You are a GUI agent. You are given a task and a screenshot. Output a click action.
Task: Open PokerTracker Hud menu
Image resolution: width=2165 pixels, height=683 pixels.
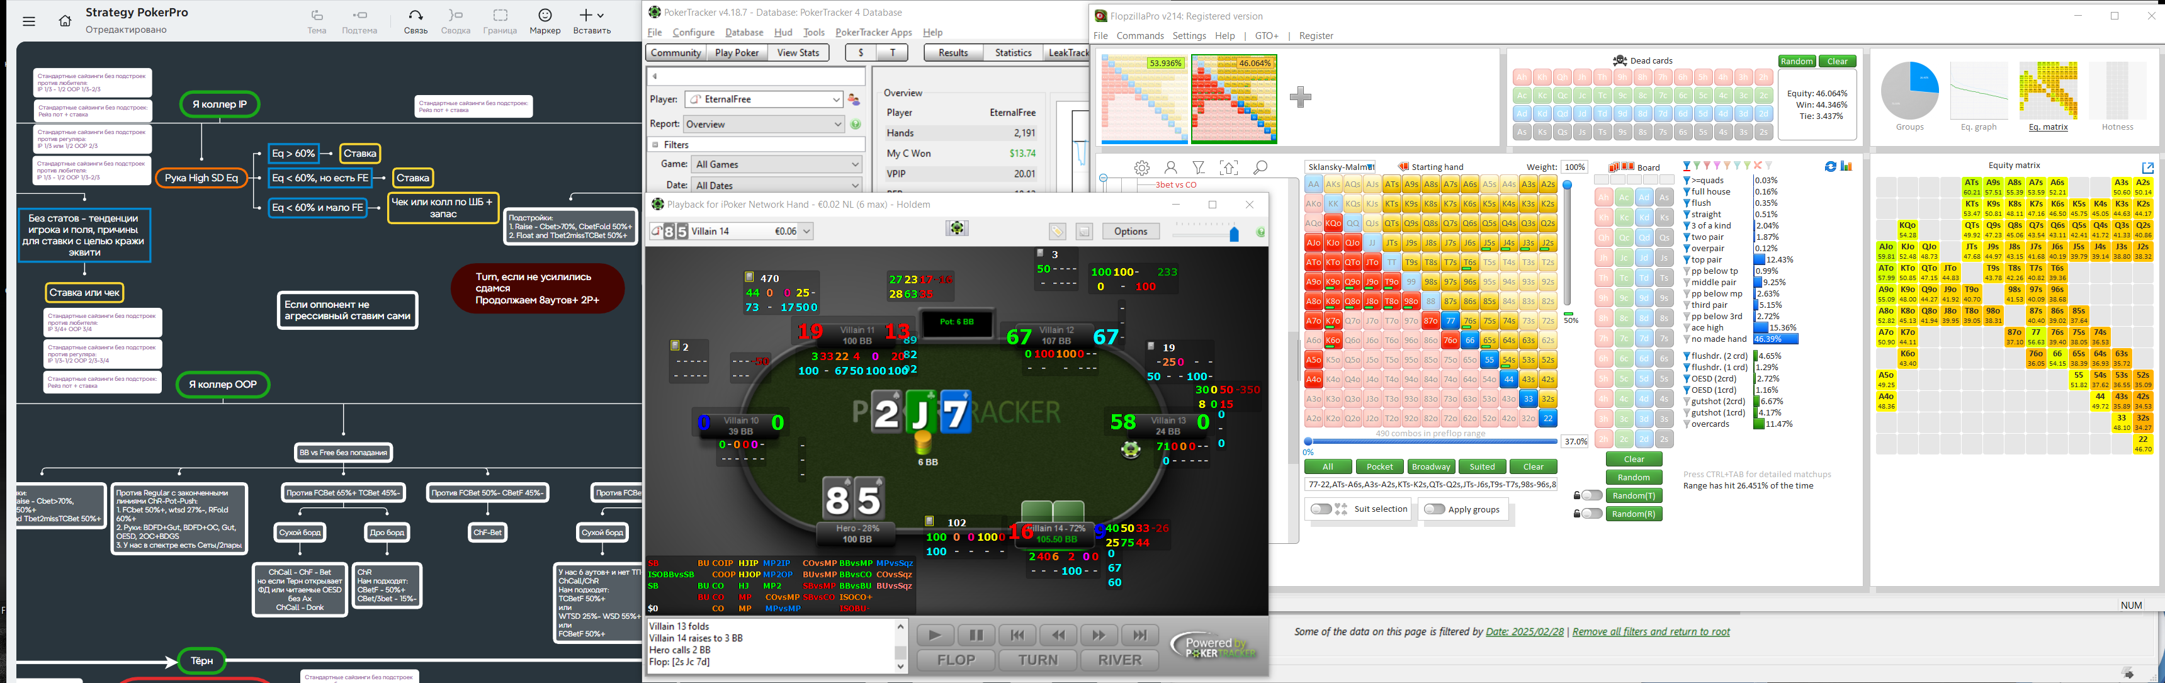(x=783, y=33)
